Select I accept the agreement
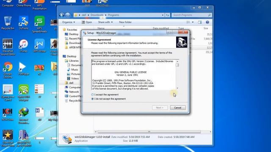 [105, 95]
